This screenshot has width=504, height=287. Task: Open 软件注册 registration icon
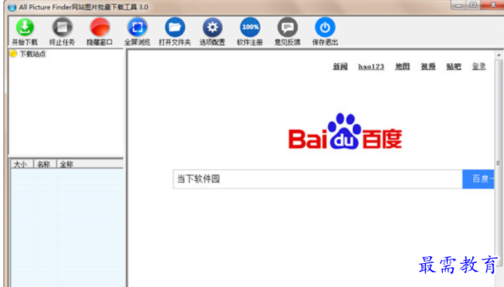pos(250,27)
